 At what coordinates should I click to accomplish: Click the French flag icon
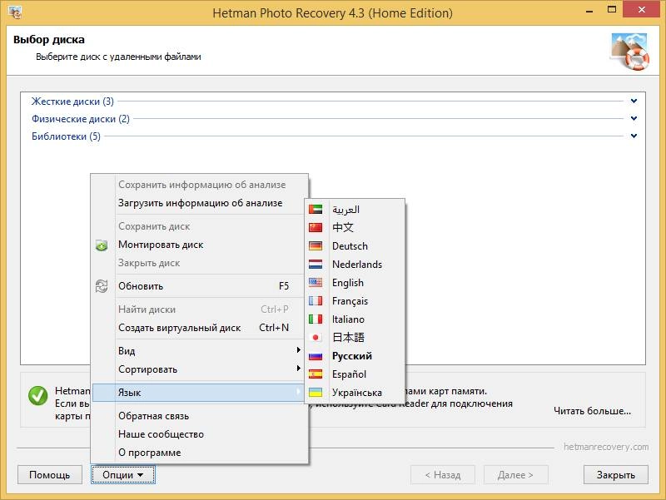pos(316,301)
